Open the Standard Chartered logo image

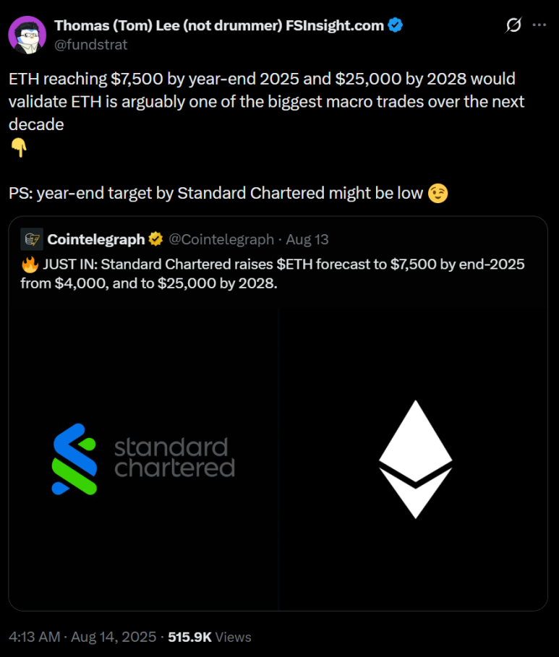pos(143,459)
